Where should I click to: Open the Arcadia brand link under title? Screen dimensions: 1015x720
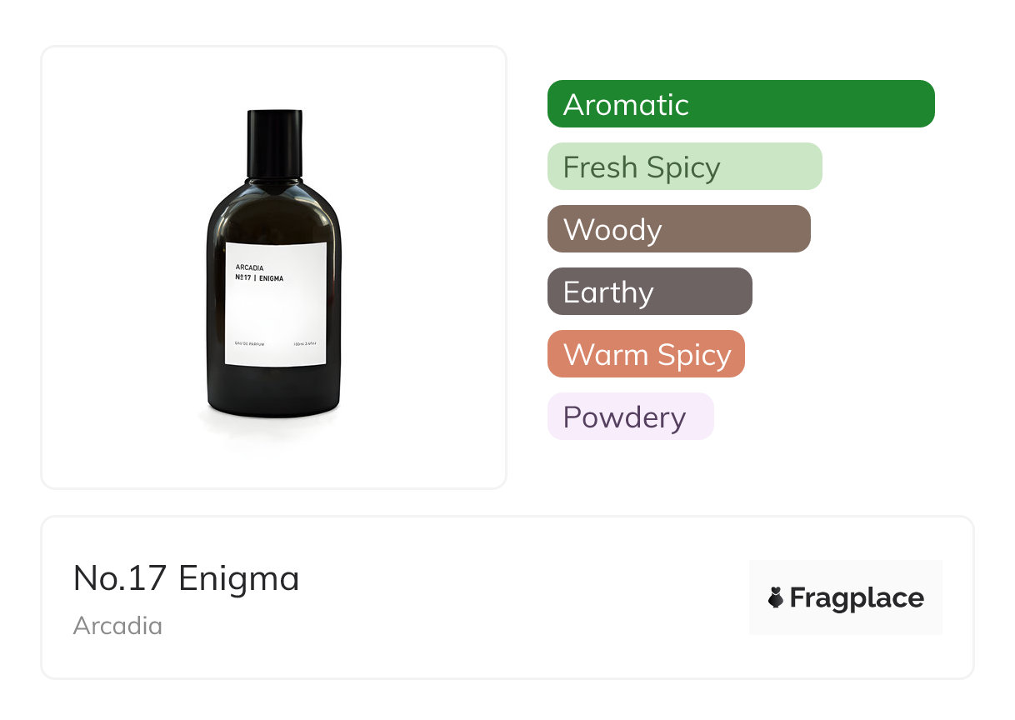coord(117,626)
